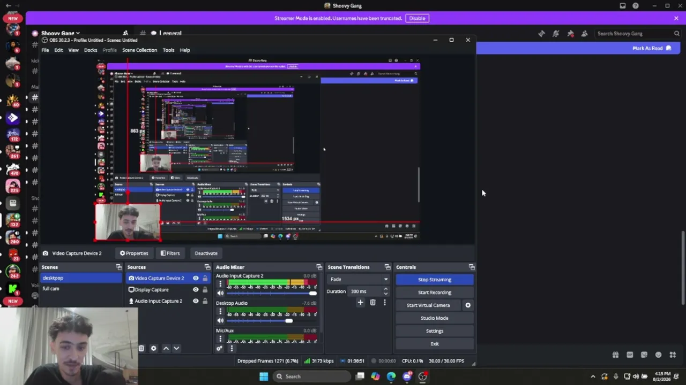Remove the scene transition with the trash icon
This screenshot has height=385, width=686.
[372, 303]
